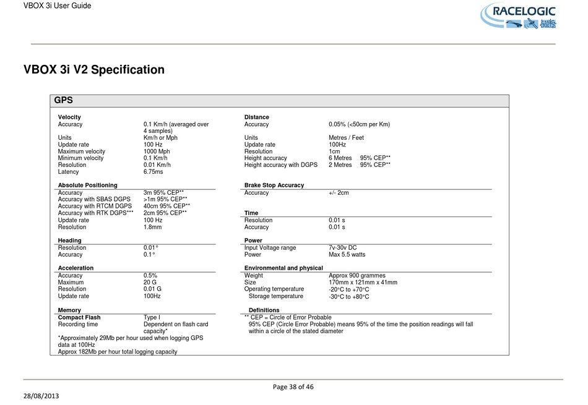Select the VBOX 3i V2 Specification title
Viewport: 588px width, 405px height.
(94, 70)
